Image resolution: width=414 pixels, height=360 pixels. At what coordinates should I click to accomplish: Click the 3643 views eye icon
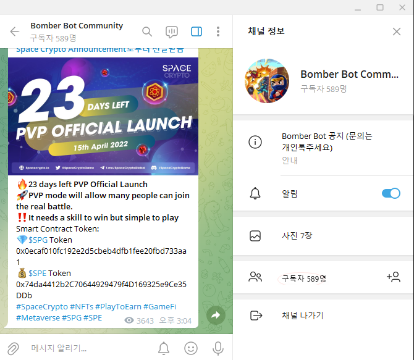(129, 320)
